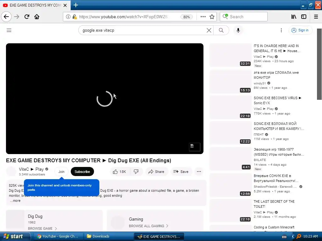Share this video
Viewport: 322px width, 241px height.
coord(157,172)
